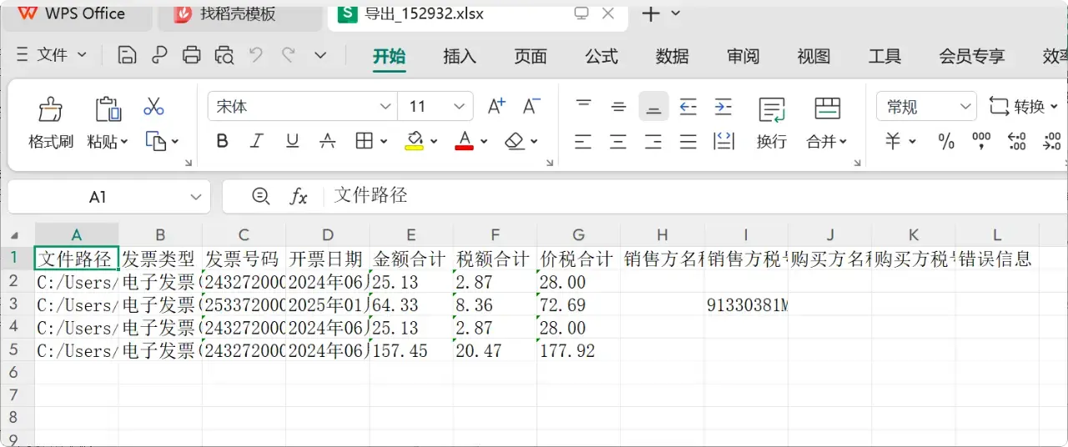Screen dimensions: 1068x447
Task: Open Print Preview from quick toolbar
Action: pos(224,55)
